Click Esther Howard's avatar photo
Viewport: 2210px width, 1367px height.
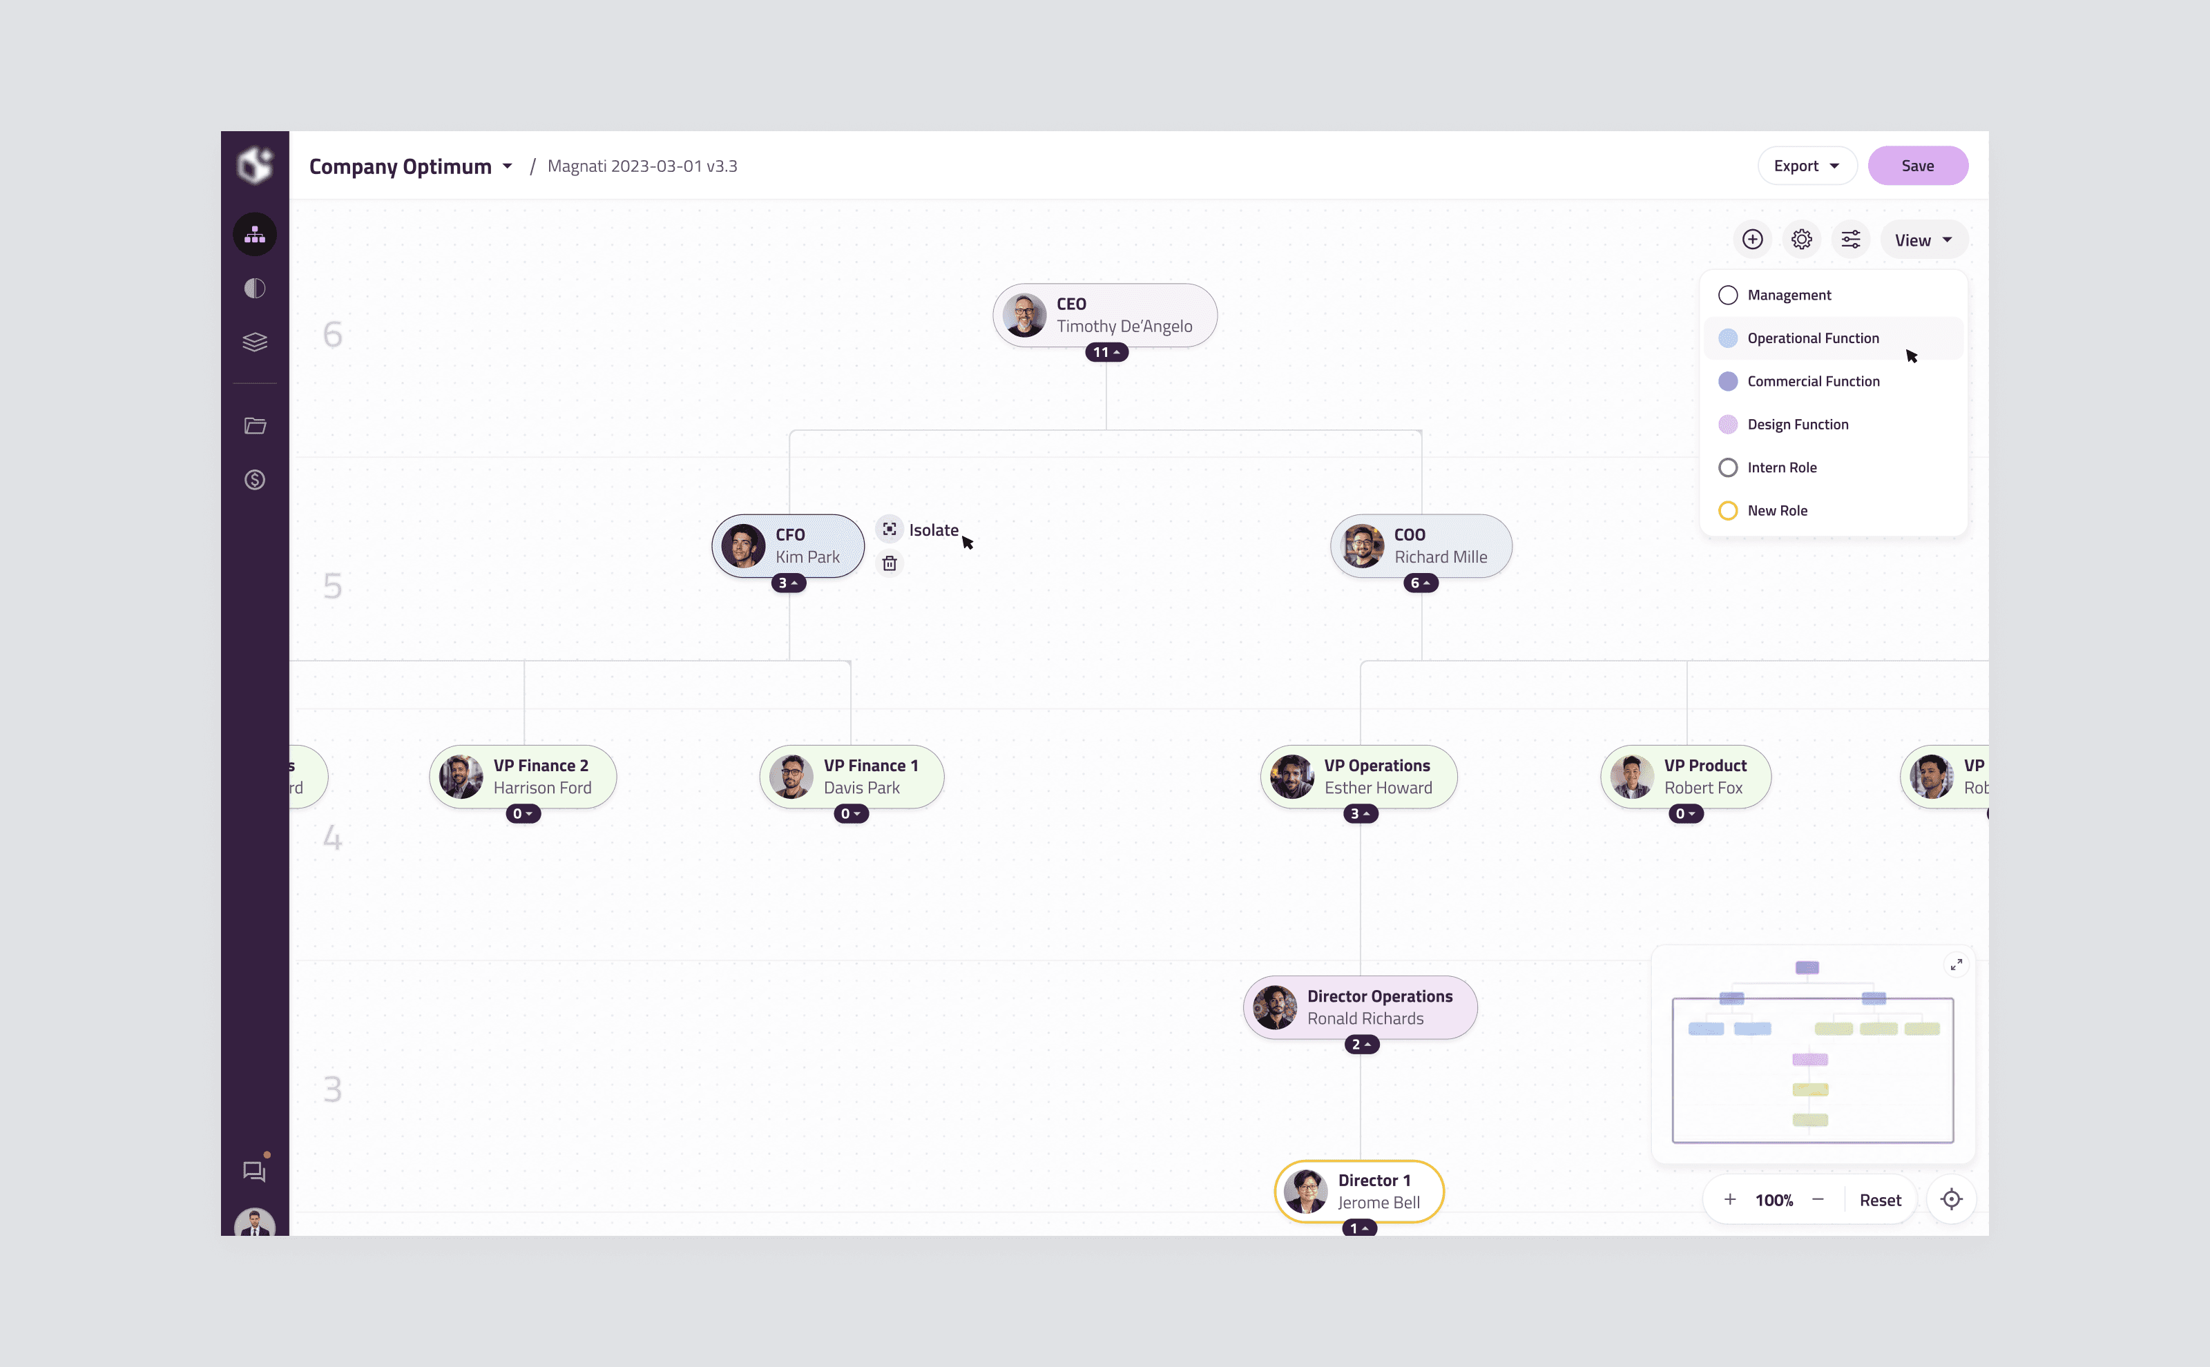point(1292,777)
